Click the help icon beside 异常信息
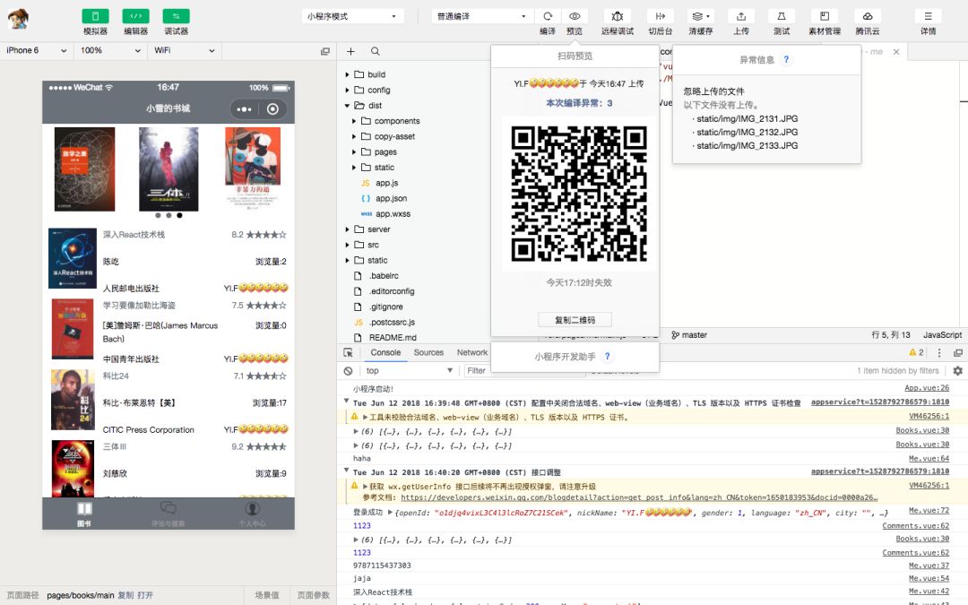The image size is (968, 605). click(x=786, y=60)
